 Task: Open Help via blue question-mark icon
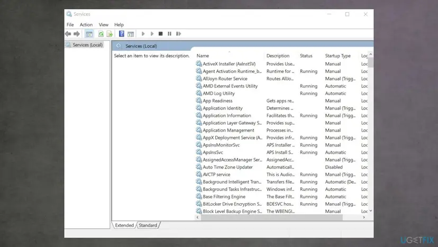click(x=122, y=34)
